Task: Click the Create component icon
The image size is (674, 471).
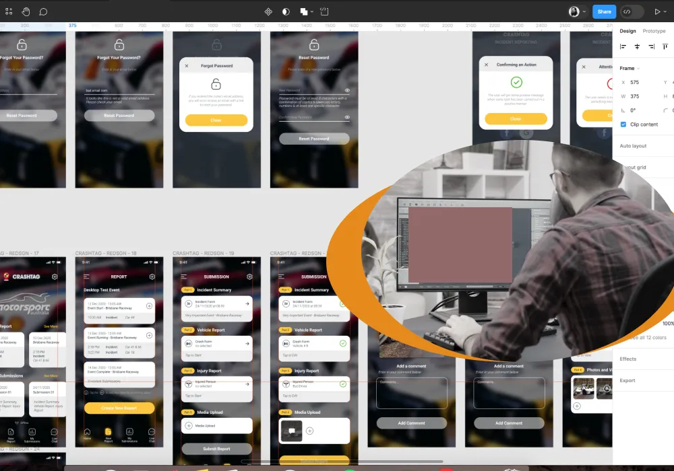Action: coord(268,11)
